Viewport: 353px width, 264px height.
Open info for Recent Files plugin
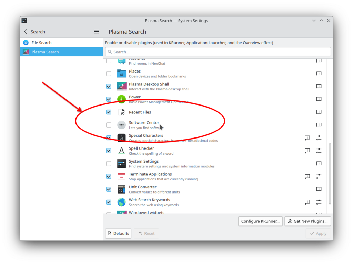click(x=319, y=112)
